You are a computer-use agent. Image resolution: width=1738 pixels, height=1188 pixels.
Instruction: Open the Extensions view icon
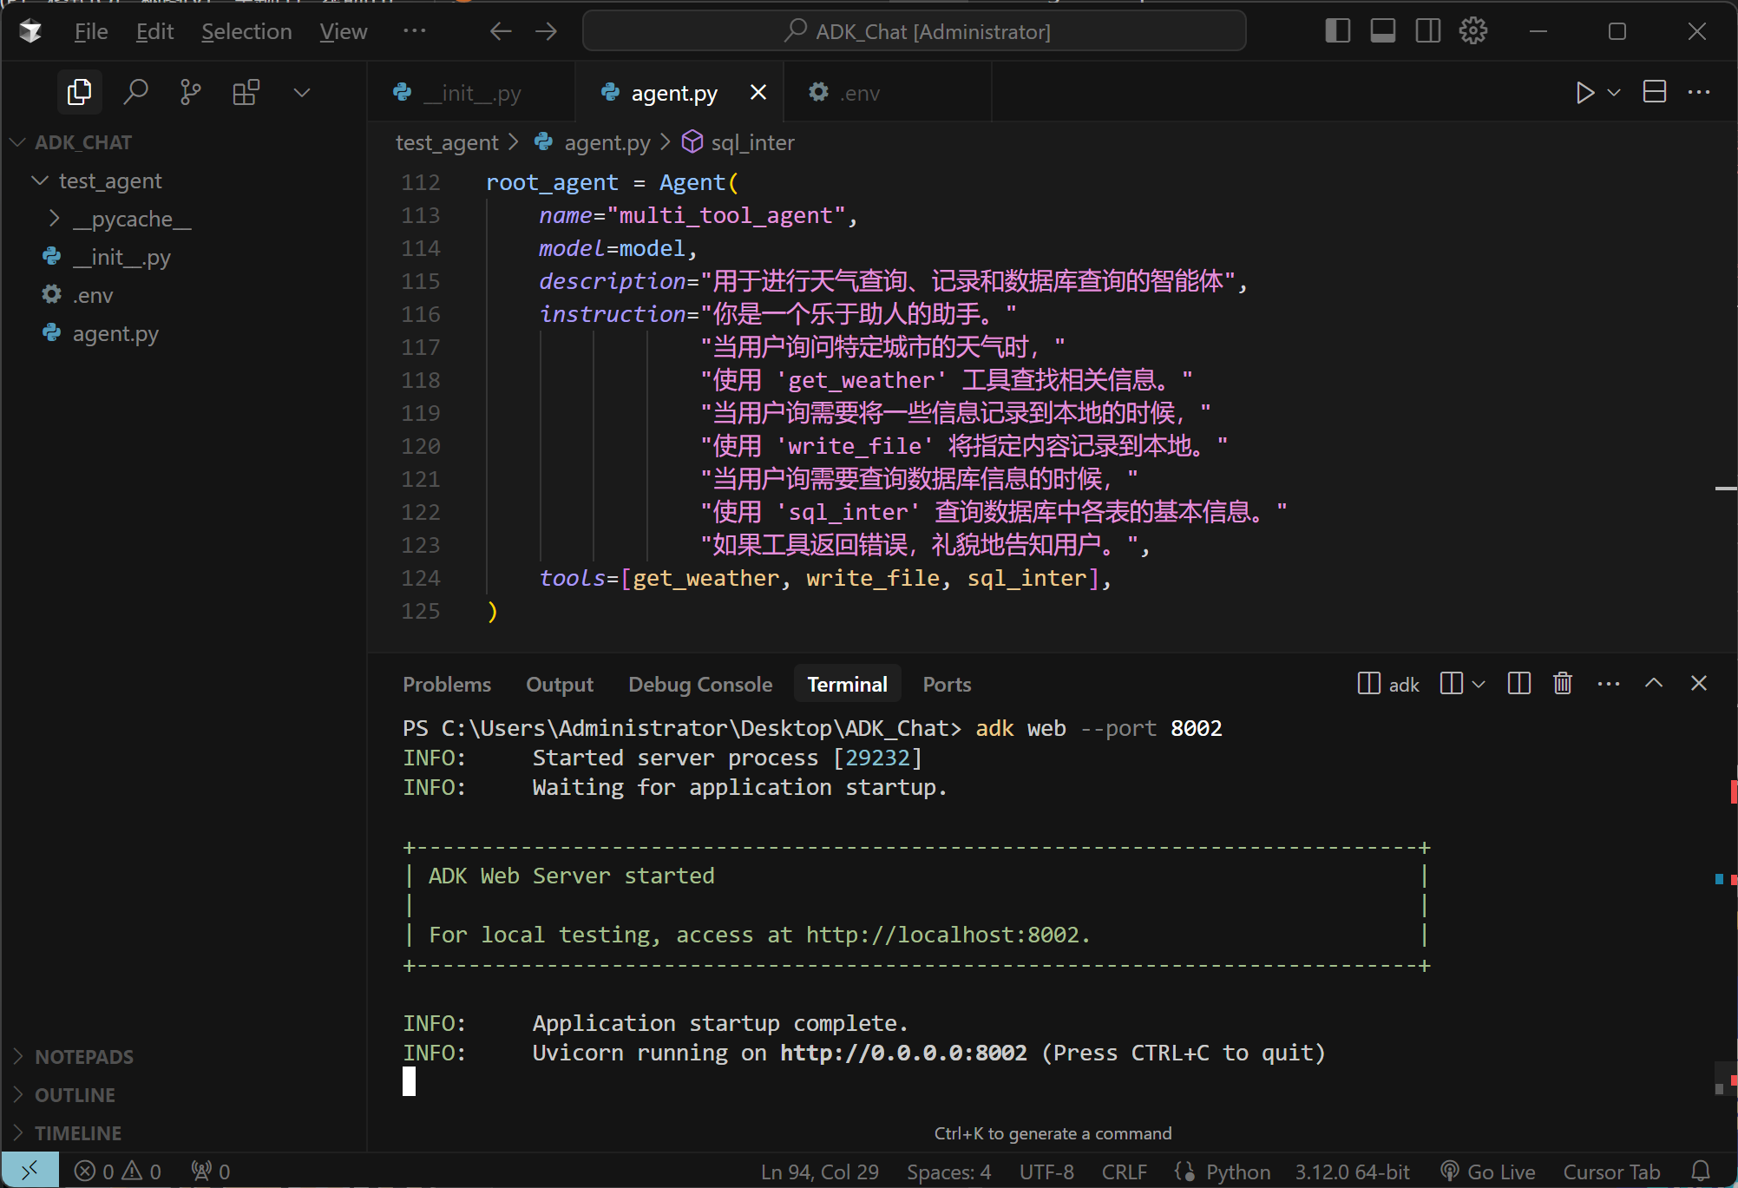(x=246, y=92)
